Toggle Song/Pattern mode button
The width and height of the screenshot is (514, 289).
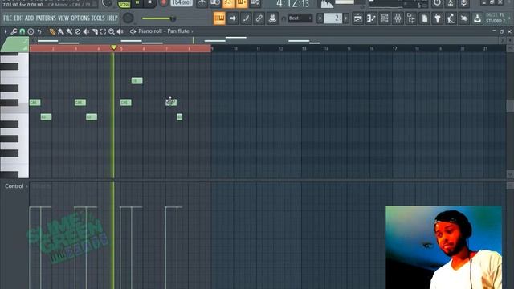[124, 4]
